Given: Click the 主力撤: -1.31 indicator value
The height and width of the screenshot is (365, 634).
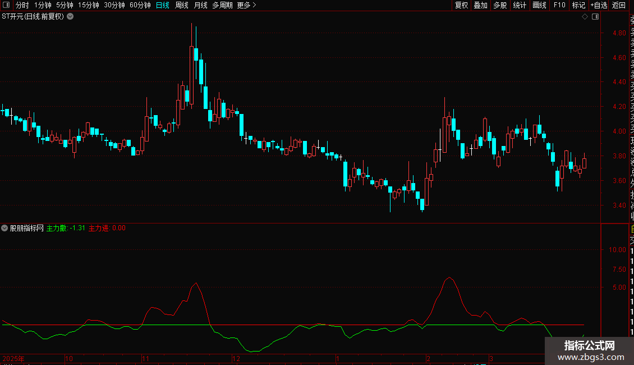Looking at the screenshot, I should [x=66, y=228].
